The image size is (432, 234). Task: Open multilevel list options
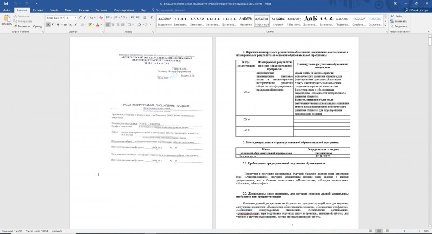pos(124,18)
